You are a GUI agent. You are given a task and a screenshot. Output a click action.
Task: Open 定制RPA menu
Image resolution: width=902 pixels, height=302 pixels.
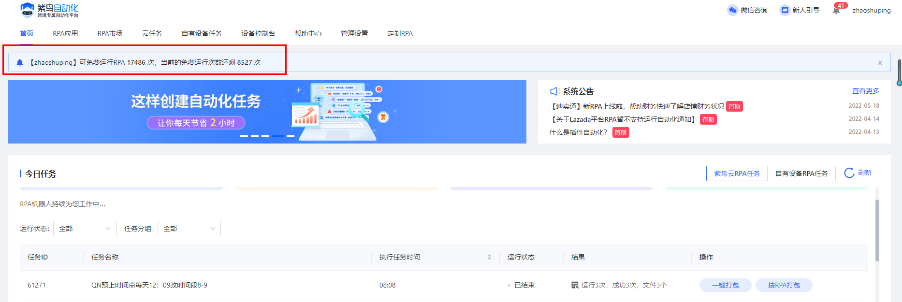tap(400, 33)
